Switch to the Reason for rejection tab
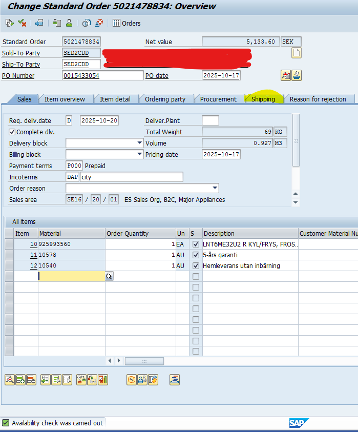Viewport: 358px width, 432px height. point(318,99)
